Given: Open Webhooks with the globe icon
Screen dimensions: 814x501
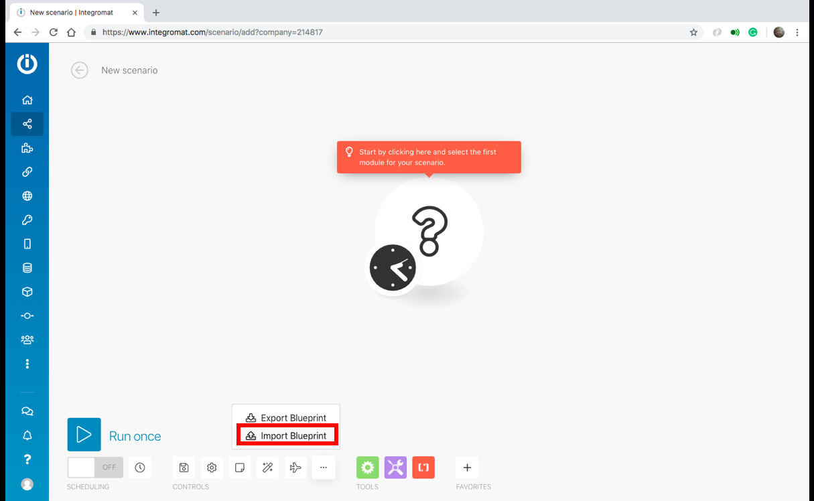Looking at the screenshot, I should click(27, 196).
